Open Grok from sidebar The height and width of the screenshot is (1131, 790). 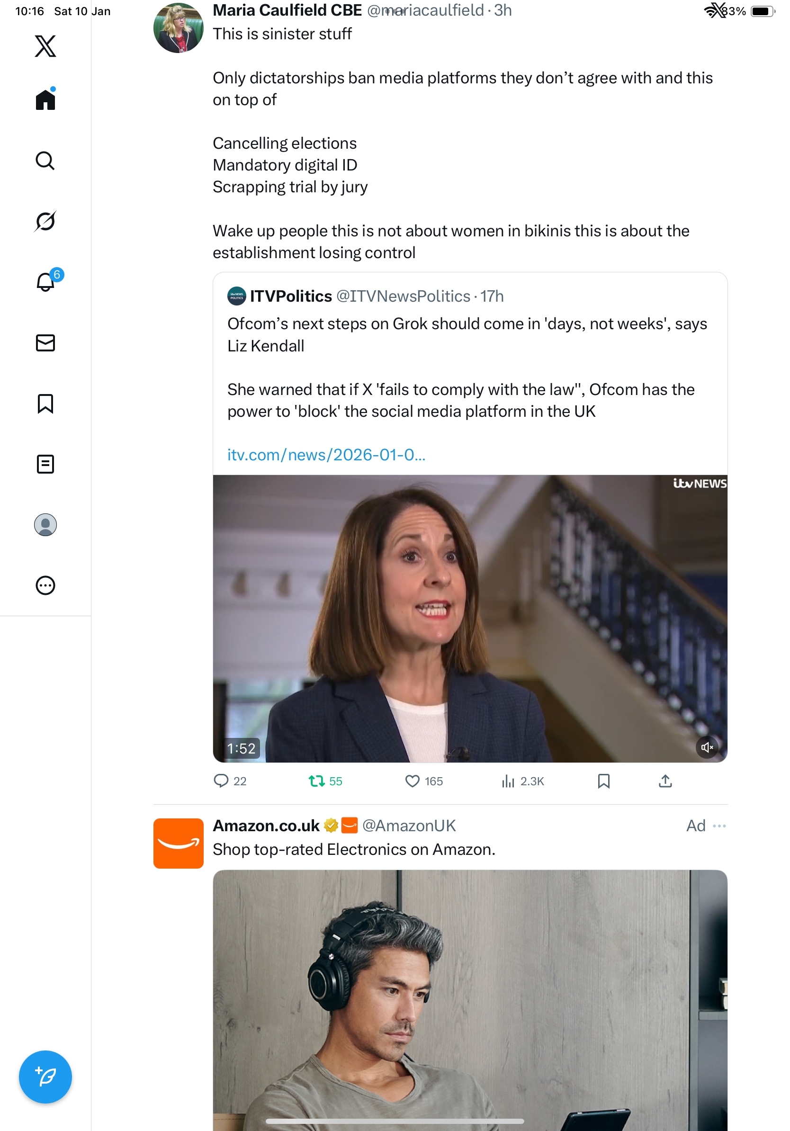pyautogui.click(x=45, y=221)
